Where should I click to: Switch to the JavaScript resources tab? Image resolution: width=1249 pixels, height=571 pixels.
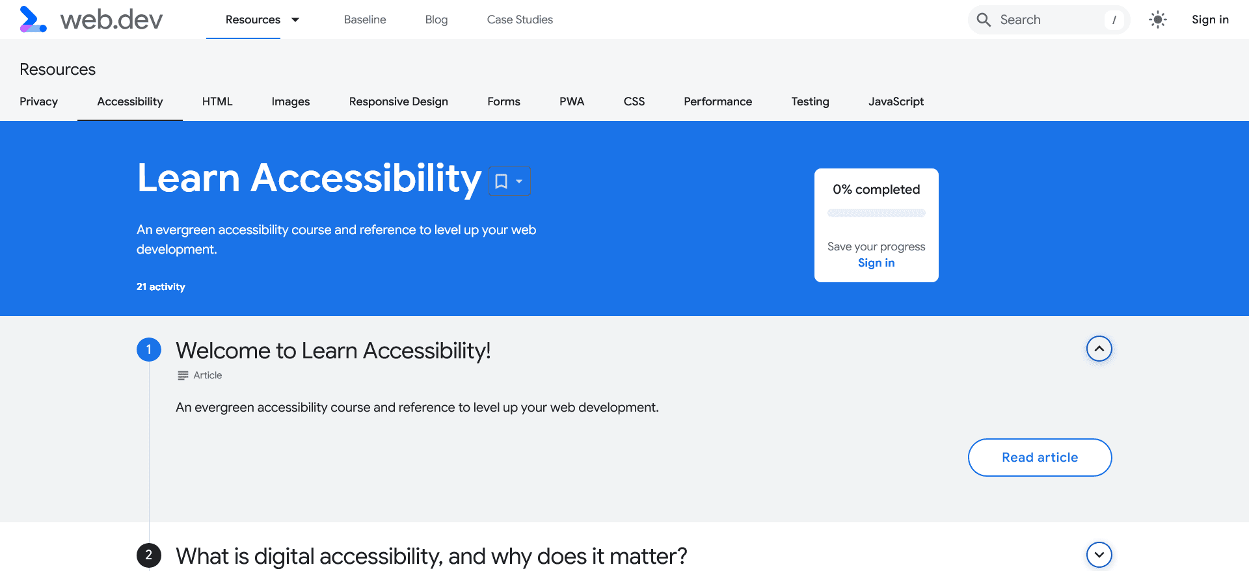tap(896, 101)
